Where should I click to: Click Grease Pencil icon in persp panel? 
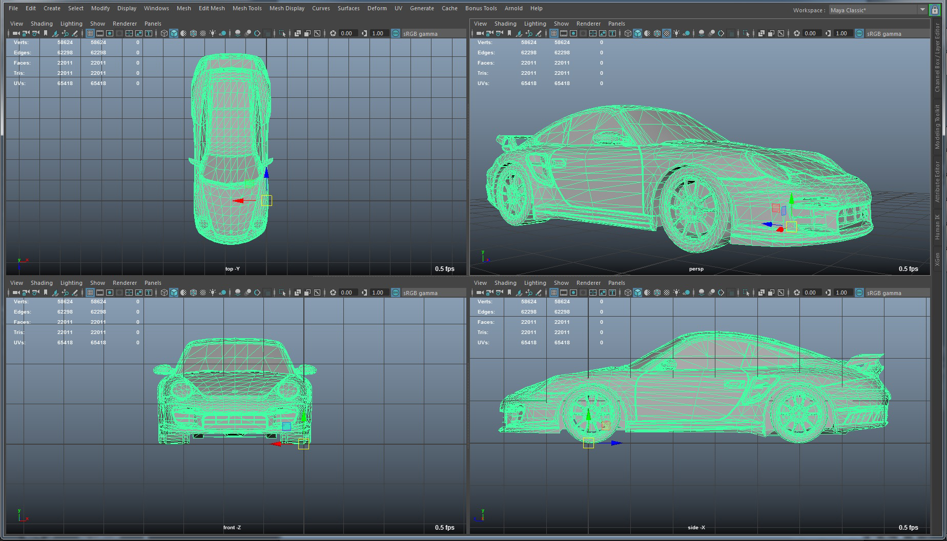pos(538,33)
